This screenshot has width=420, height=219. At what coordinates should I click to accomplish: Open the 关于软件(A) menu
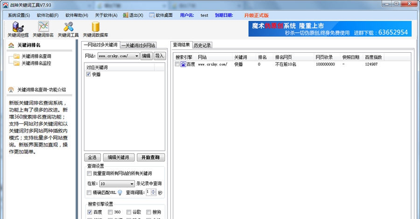pyautogui.click(x=106, y=15)
